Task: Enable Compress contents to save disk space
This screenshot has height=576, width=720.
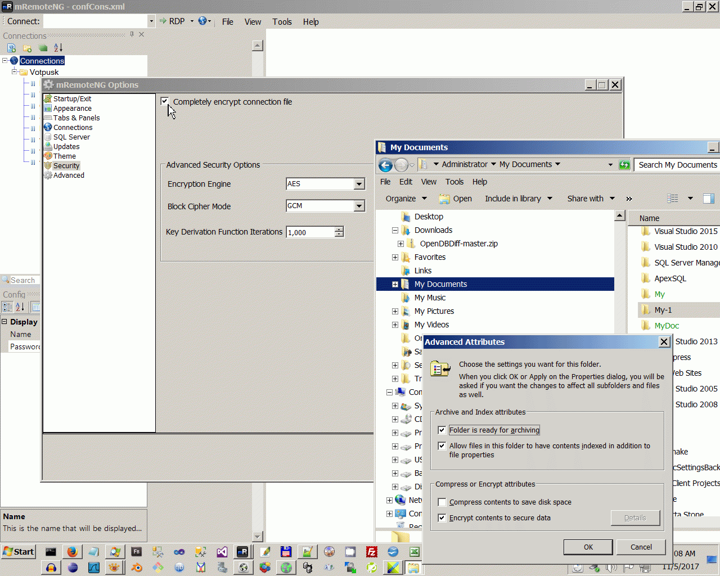Action: (x=442, y=502)
